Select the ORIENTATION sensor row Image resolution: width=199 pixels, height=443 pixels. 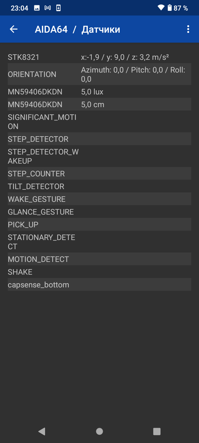[x=99, y=74]
